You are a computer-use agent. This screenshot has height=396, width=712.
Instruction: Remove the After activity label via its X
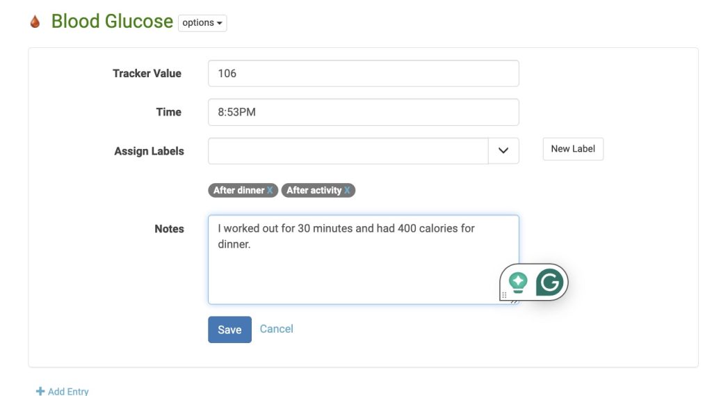[347, 190]
